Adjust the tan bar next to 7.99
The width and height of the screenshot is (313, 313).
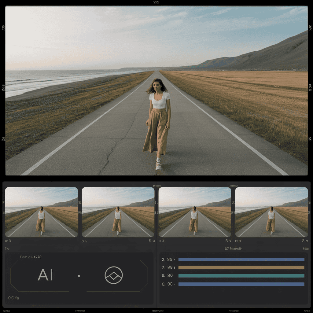pyautogui.click(x=241, y=268)
